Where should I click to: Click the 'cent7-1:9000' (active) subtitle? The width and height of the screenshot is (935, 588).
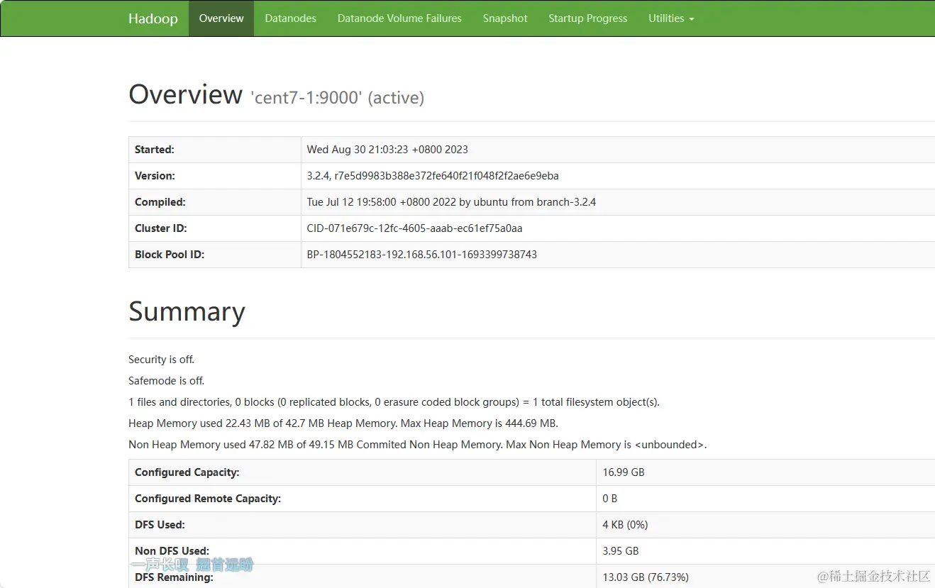[337, 97]
